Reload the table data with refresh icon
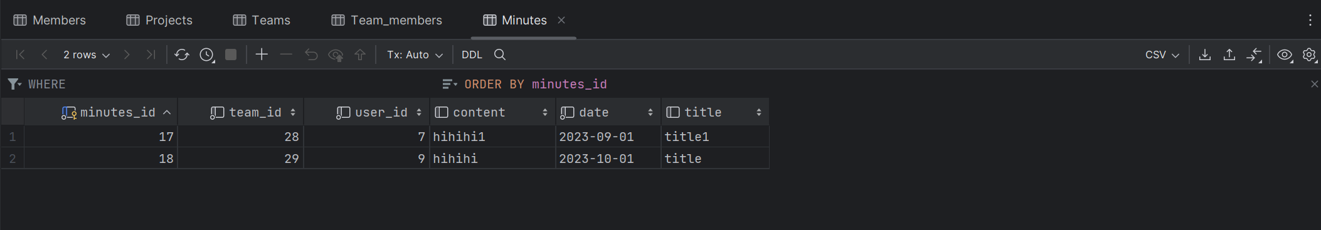 pyautogui.click(x=182, y=55)
